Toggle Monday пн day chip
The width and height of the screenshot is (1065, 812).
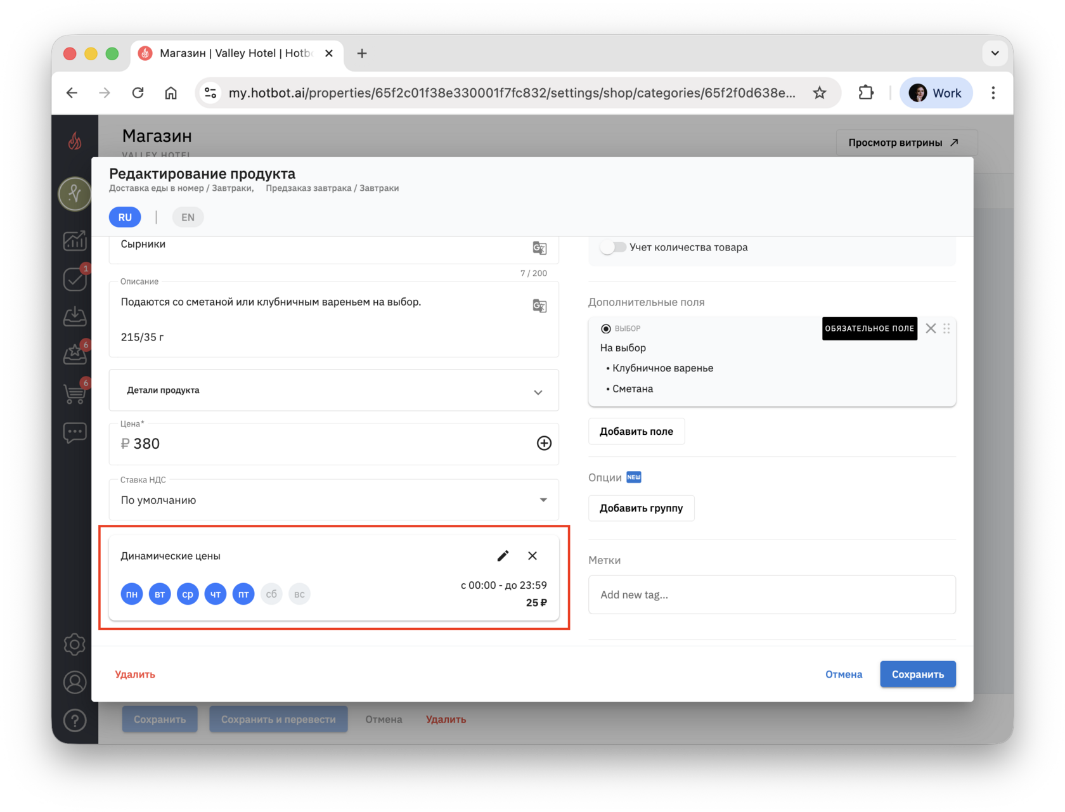click(x=132, y=594)
